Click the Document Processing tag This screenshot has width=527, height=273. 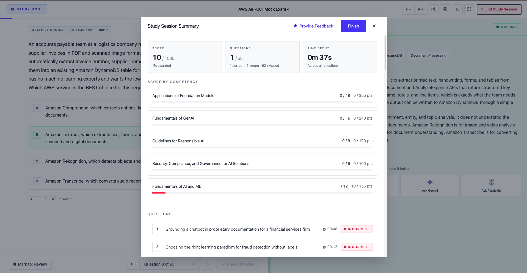[x=428, y=56]
